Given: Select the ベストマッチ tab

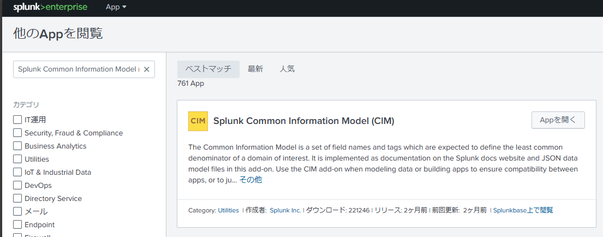Looking at the screenshot, I should pyautogui.click(x=208, y=69).
